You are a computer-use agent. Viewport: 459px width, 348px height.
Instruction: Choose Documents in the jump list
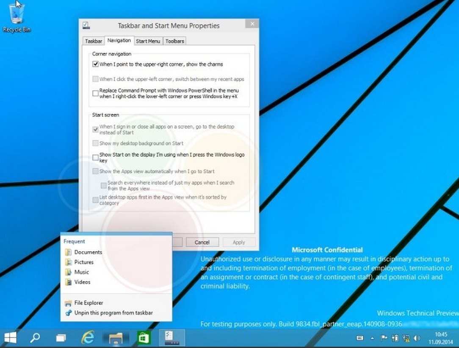tap(88, 252)
